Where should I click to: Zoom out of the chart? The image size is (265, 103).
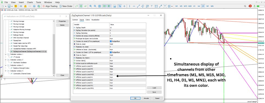point(95,6)
